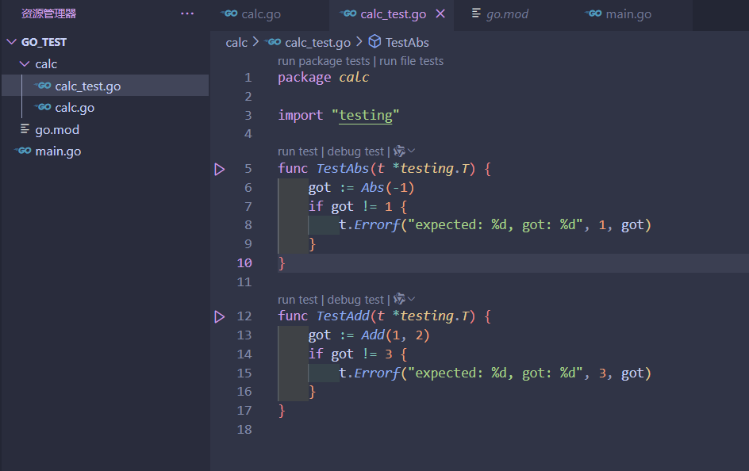The width and height of the screenshot is (749, 471).
Task: Click the Go icon on main.go tab
Action: point(593,13)
